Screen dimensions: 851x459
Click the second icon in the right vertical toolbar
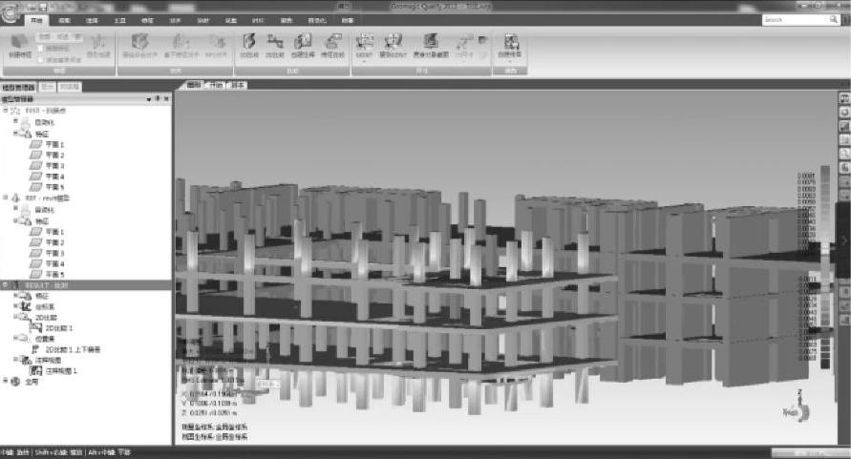tap(844, 113)
